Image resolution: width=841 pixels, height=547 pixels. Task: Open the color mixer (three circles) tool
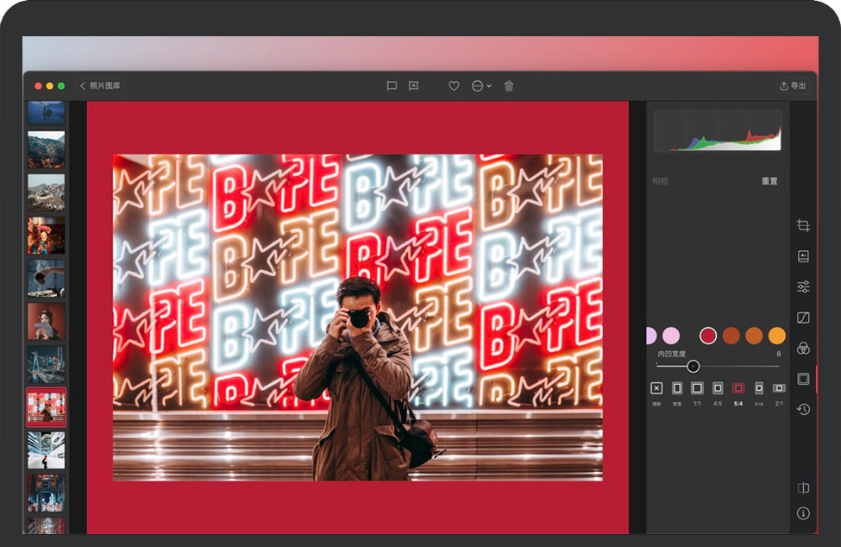pyautogui.click(x=803, y=348)
